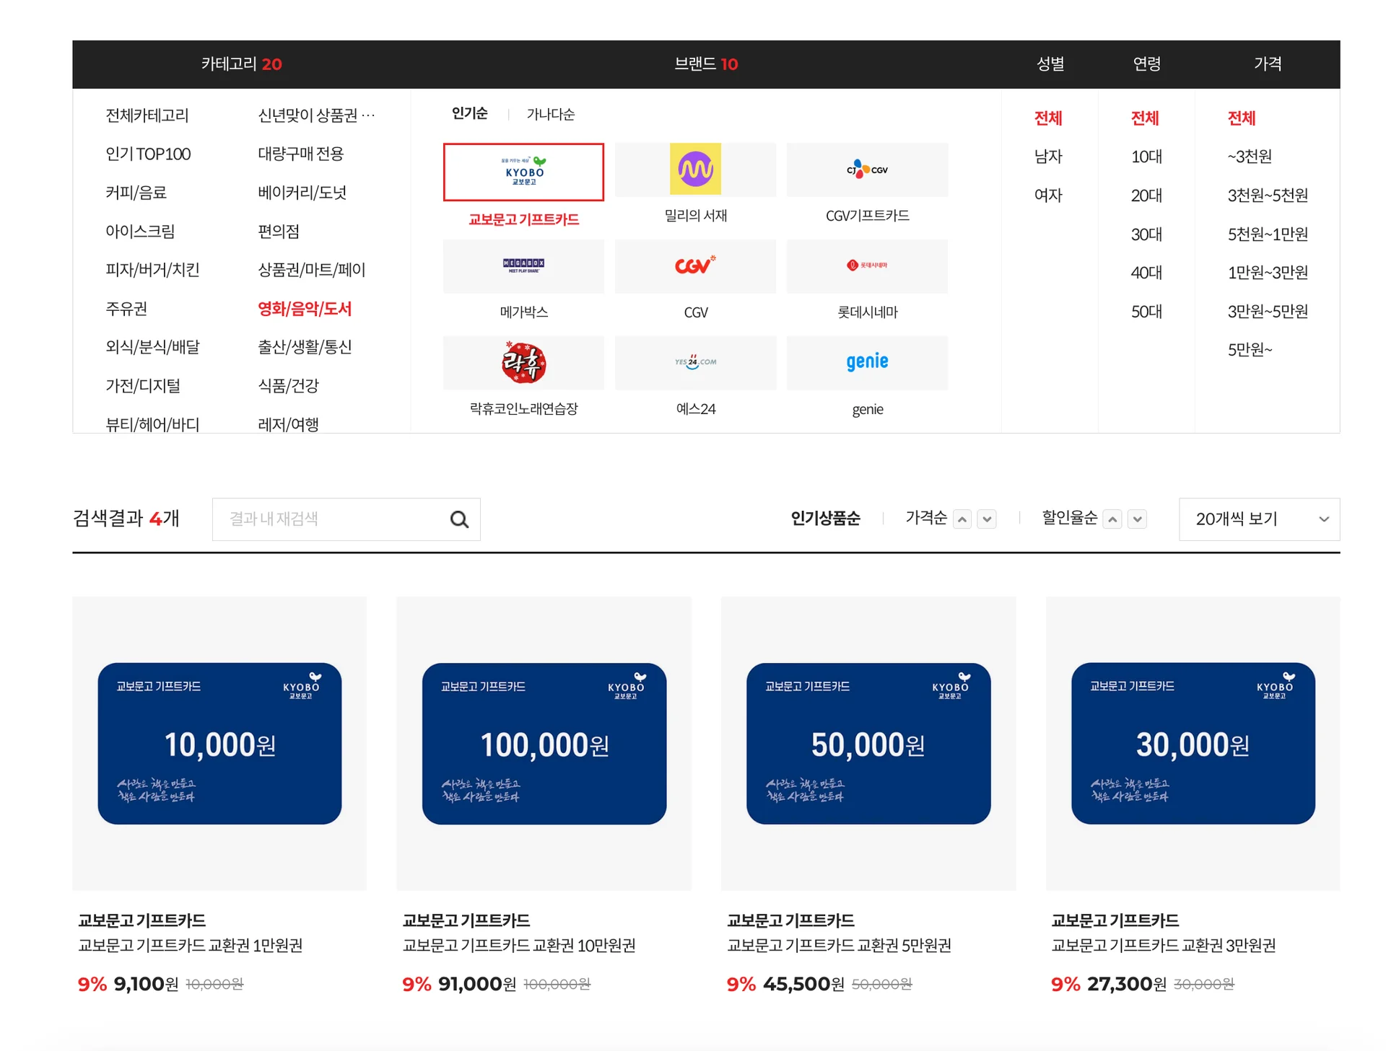1386x1051 pixels.
Task: Click the 할인율순 descending sort arrow
Action: point(1137,519)
